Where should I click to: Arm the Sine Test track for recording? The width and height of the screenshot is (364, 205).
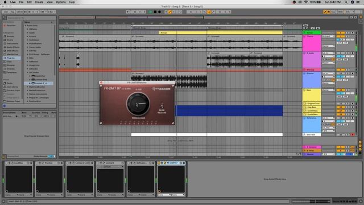[353, 134]
